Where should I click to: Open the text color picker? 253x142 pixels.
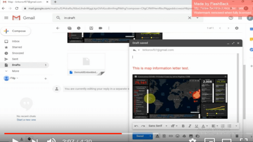tap(204, 126)
